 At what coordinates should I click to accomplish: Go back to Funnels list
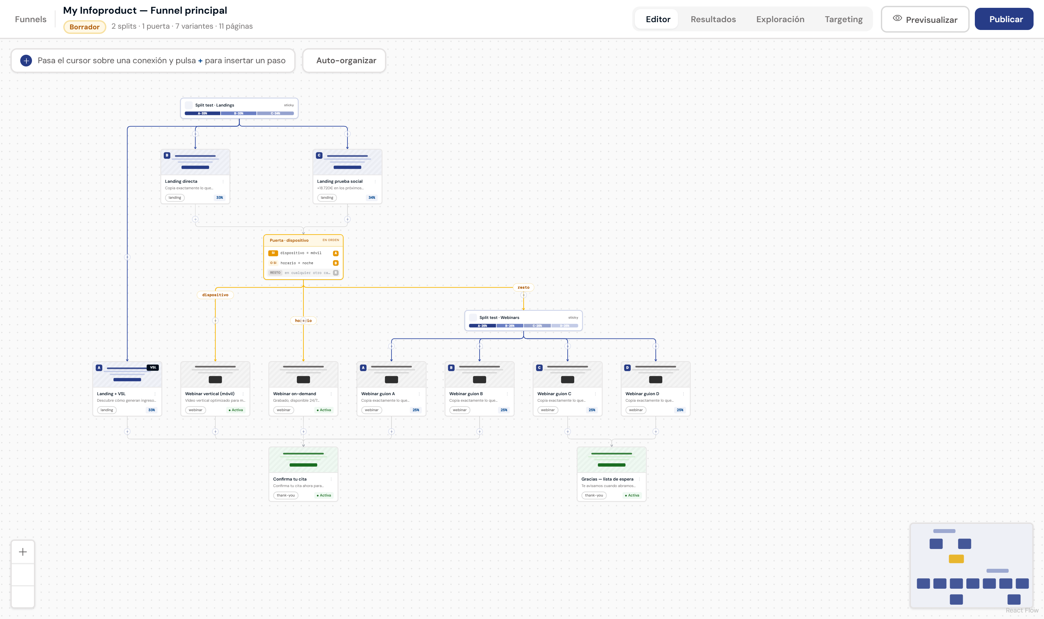[x=30, y=19]
